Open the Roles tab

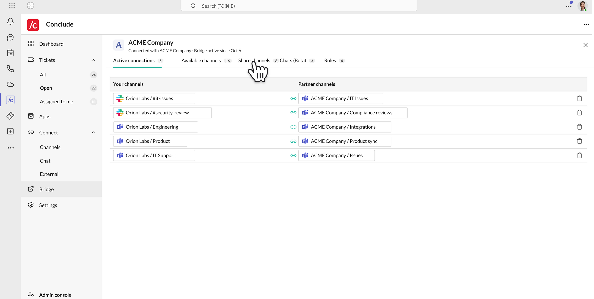click(334, 60)
